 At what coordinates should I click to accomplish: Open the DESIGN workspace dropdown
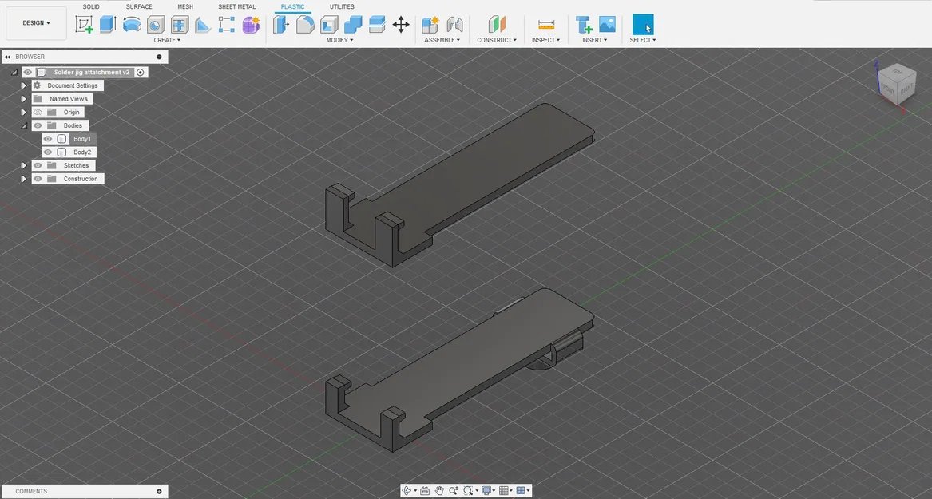(36, 23)
